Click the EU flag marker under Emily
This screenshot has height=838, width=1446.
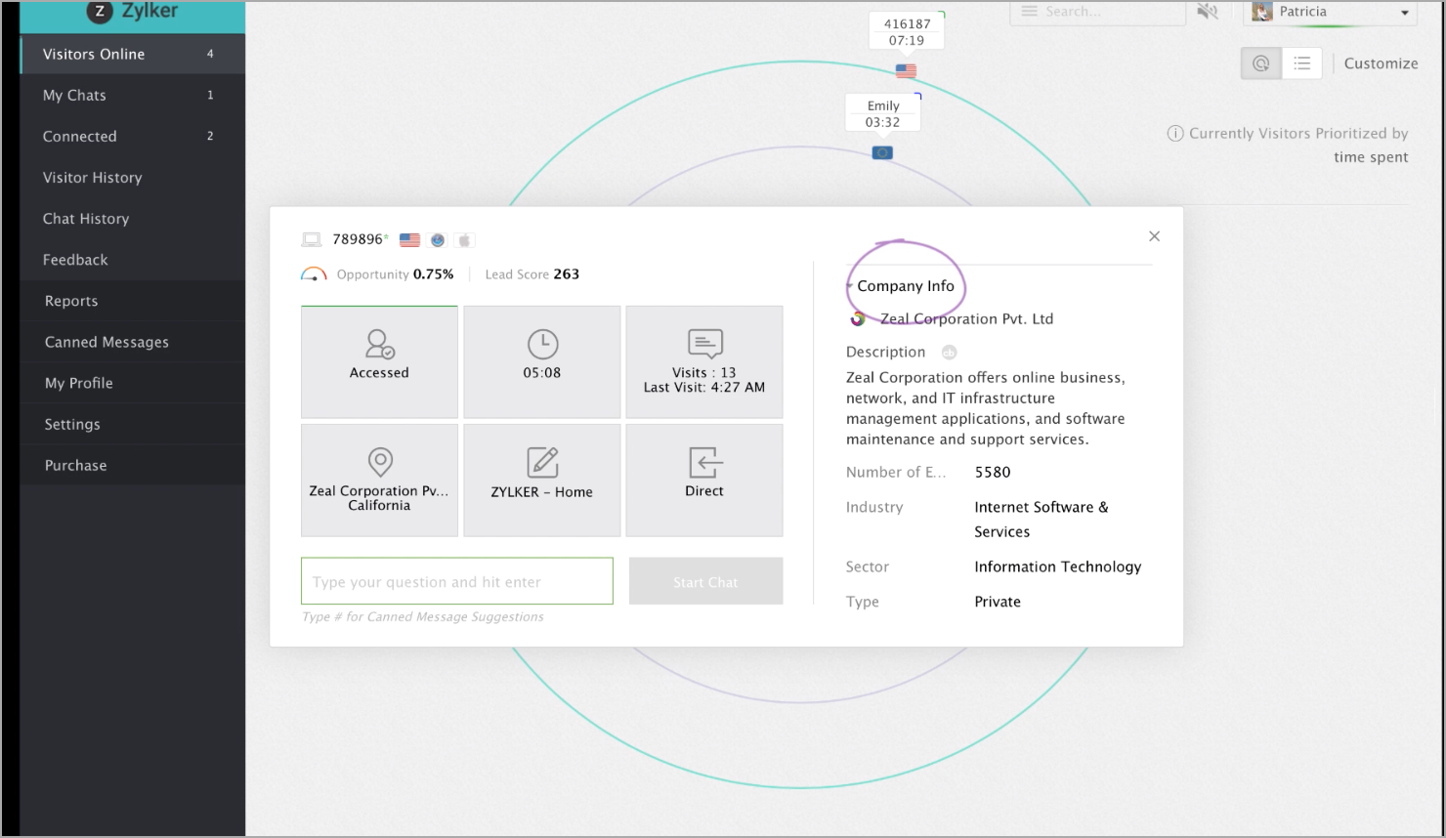click(x=882, y=152)
